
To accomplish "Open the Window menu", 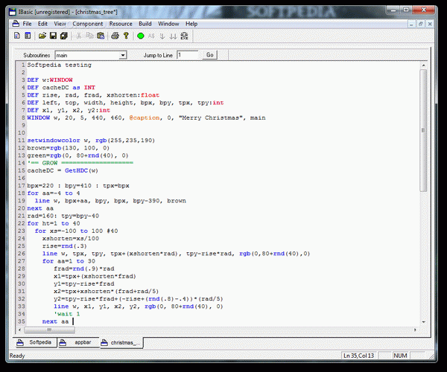I will pyautogui.click(x=168, y=24).
